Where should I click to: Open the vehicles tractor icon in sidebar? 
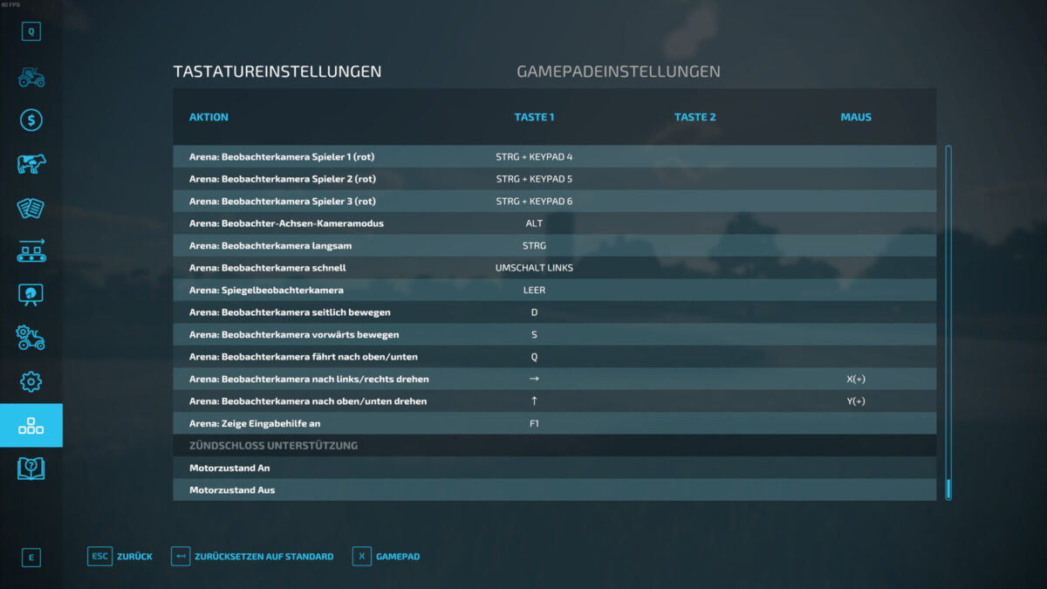tap(31, 77)
